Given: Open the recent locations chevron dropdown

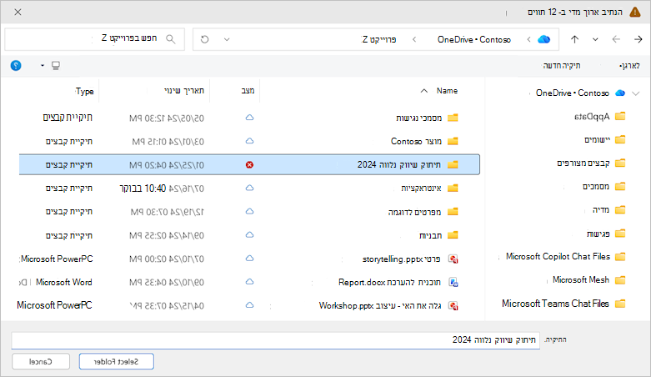Looking at the screenshot, I should [x=595, y=39].
